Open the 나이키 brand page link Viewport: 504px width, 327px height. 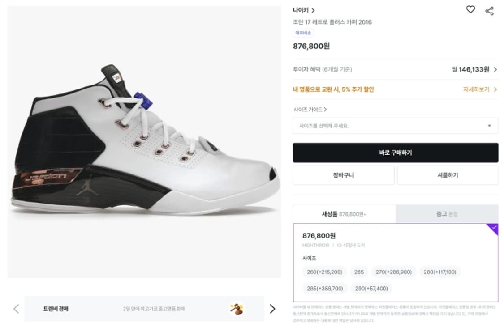(x=304, y=10)
